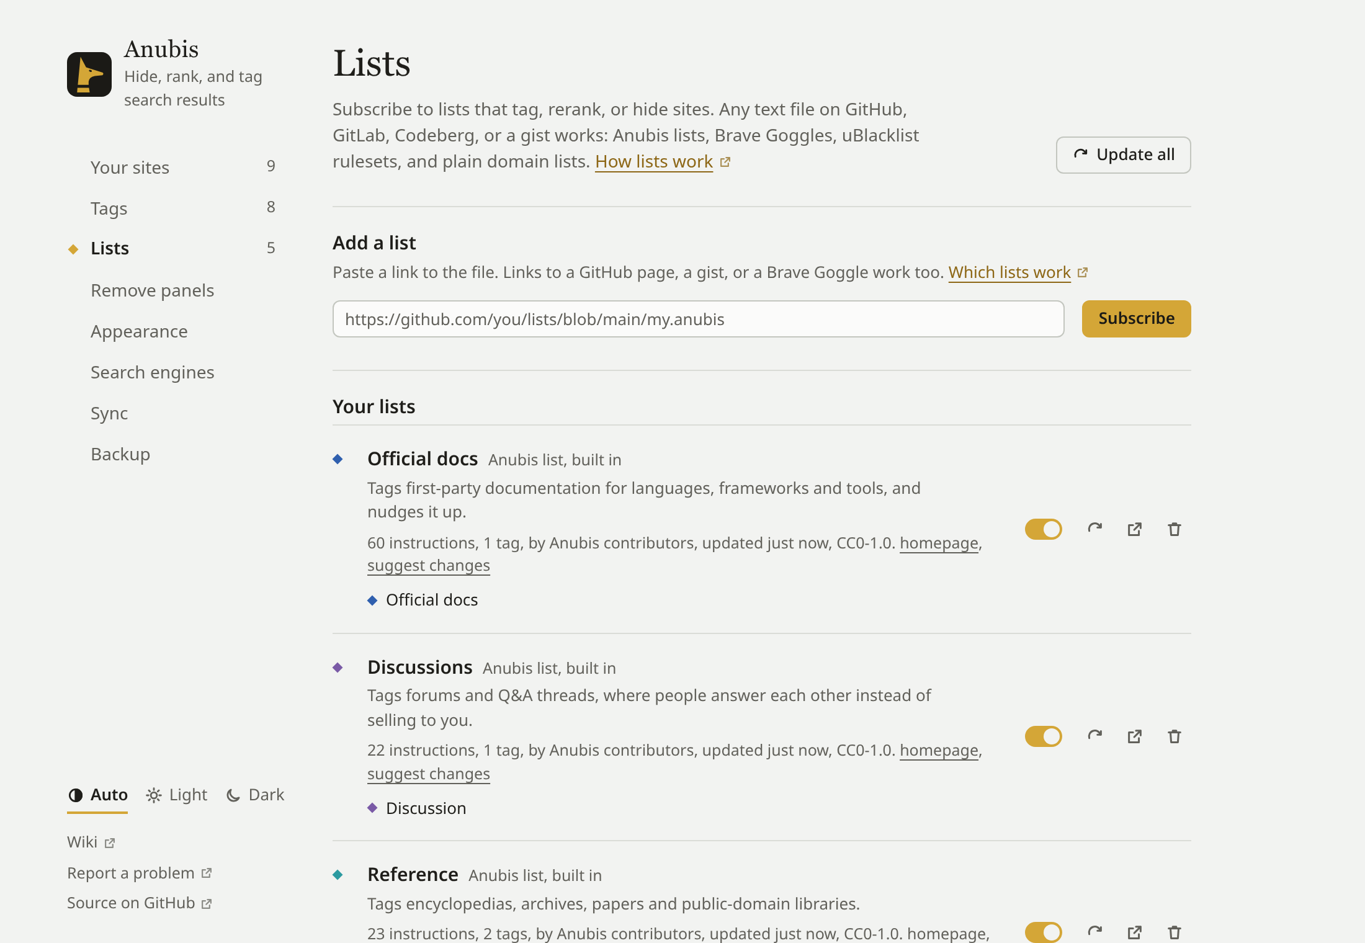
Task: Disable the Official docs list toggle
Action: pyautogui.click(x=1044, y=529)
